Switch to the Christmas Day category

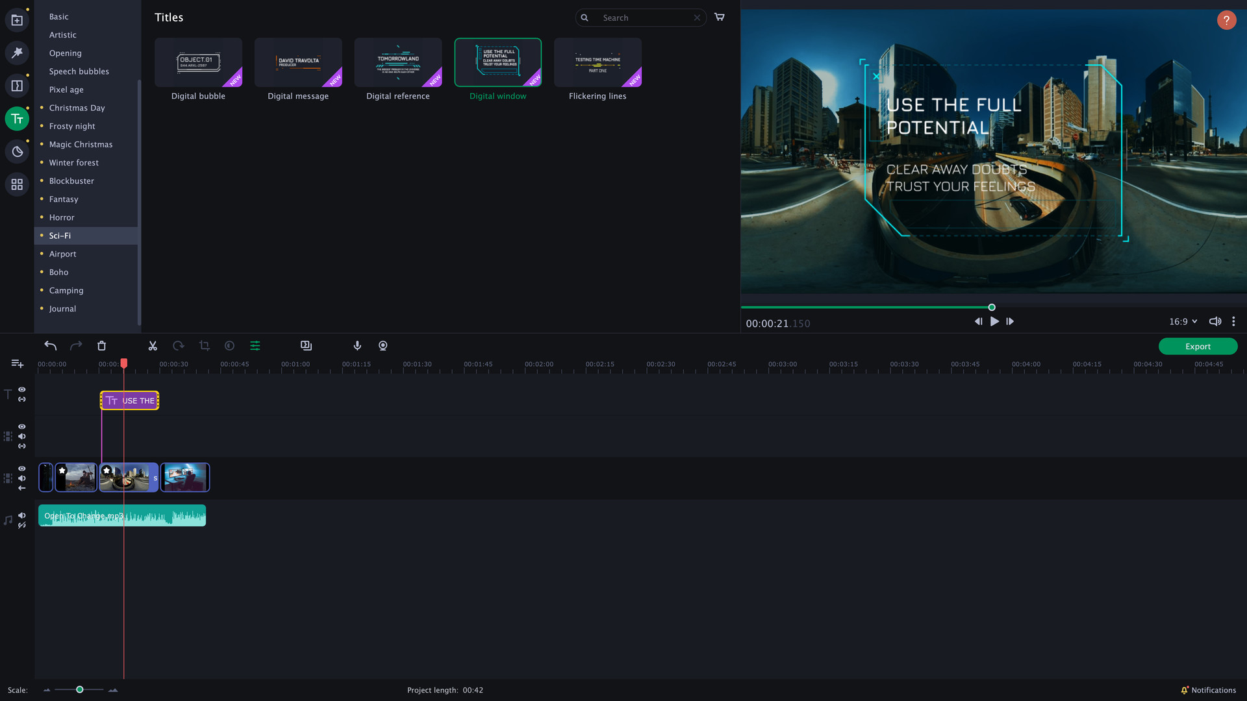pos(77,108)
